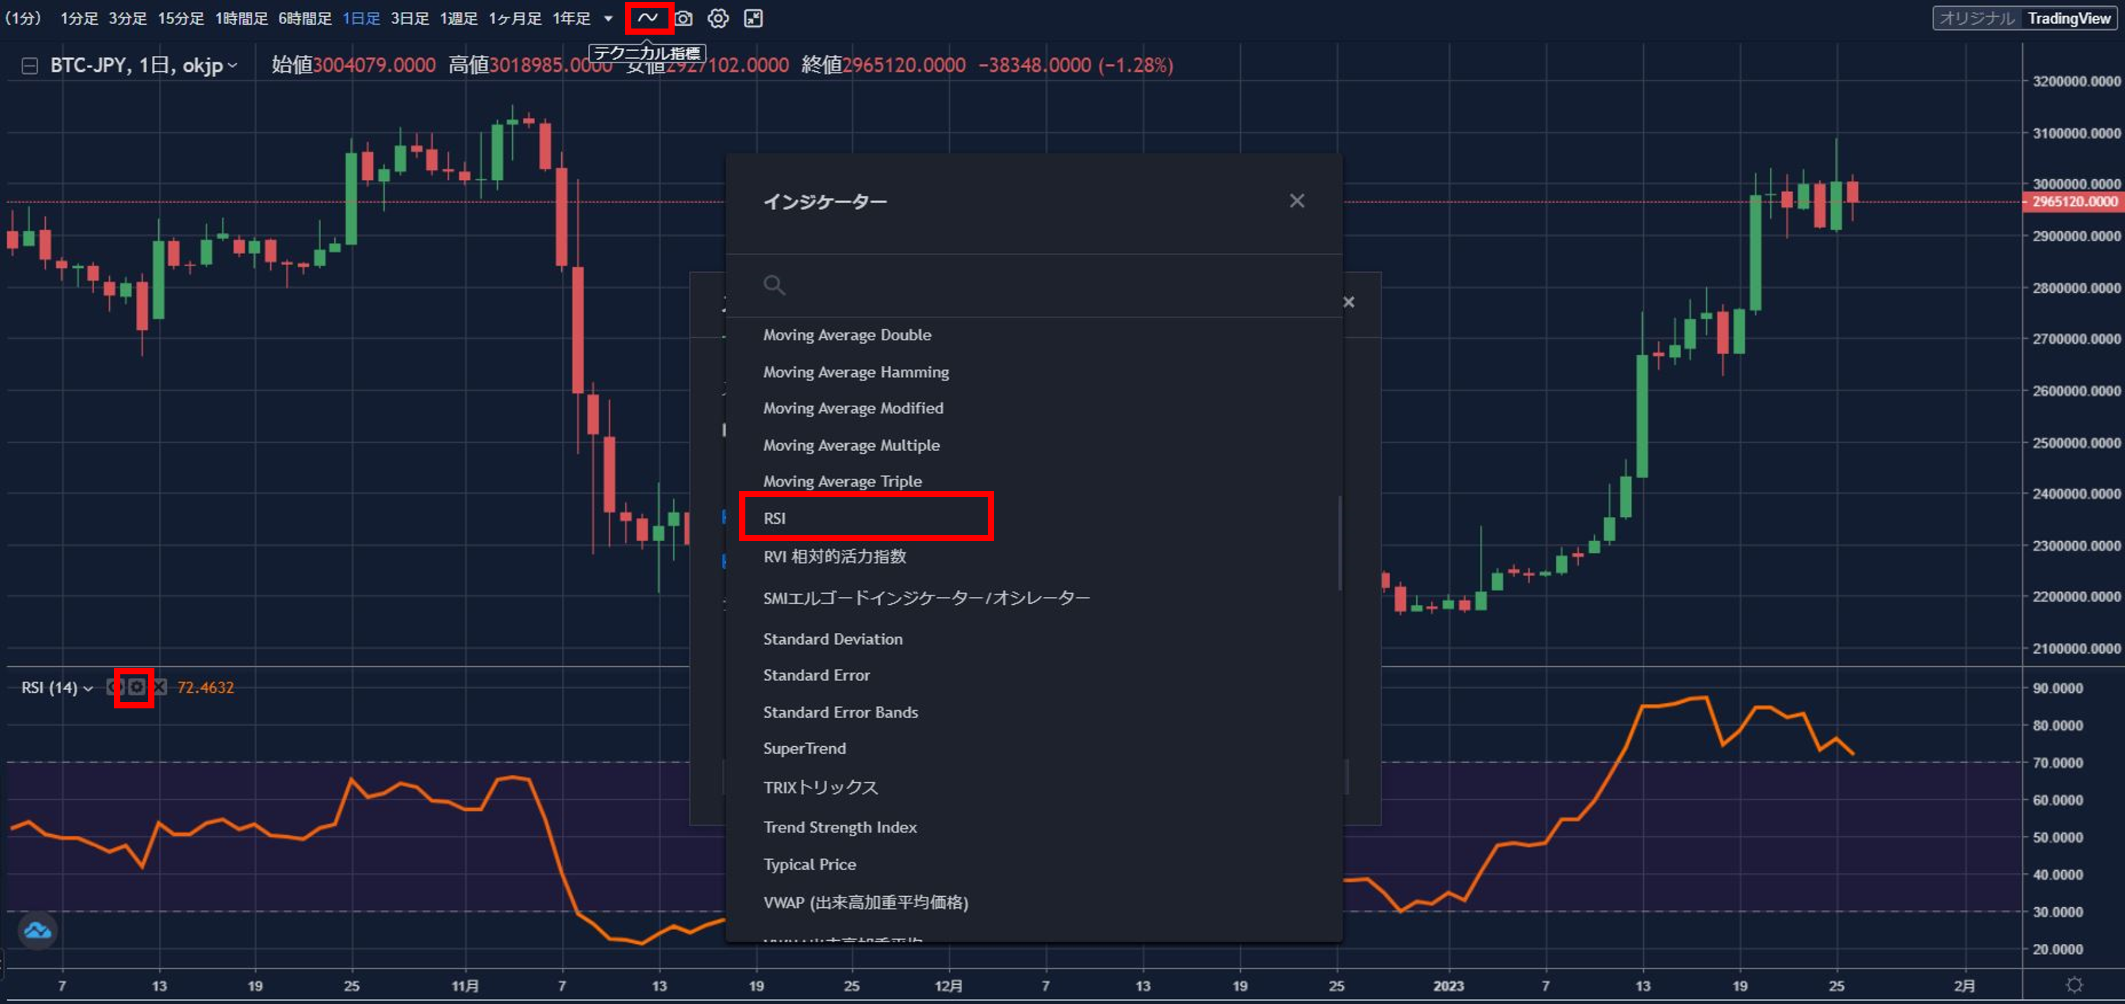The height and width of the screenshot is (1004, 2125).
Task: Collapse the BTC-JPY legend box toggle
Action: click(x=29, y=65)
